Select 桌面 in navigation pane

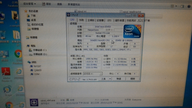pyautogui.click(x=31, y=20)
